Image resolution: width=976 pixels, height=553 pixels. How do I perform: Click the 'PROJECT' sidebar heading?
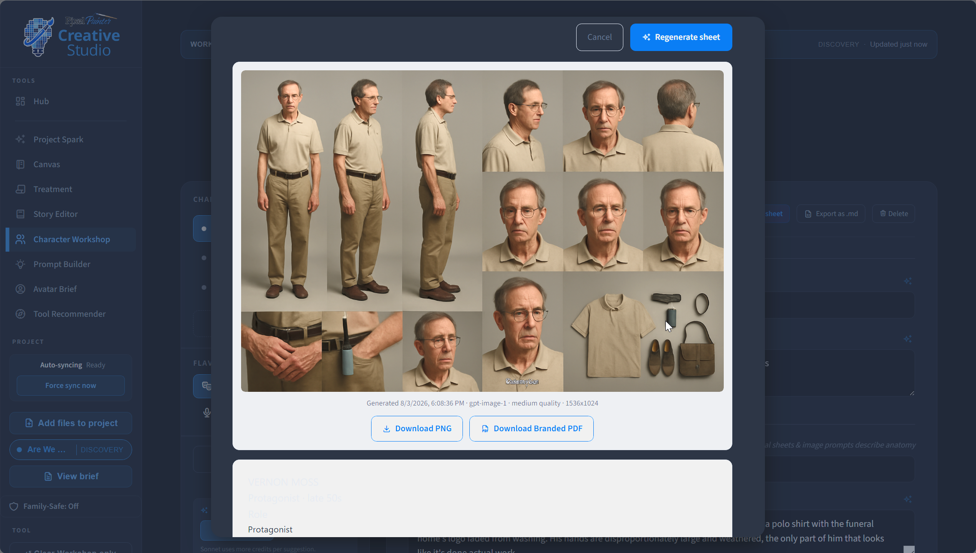pos(28,342)
